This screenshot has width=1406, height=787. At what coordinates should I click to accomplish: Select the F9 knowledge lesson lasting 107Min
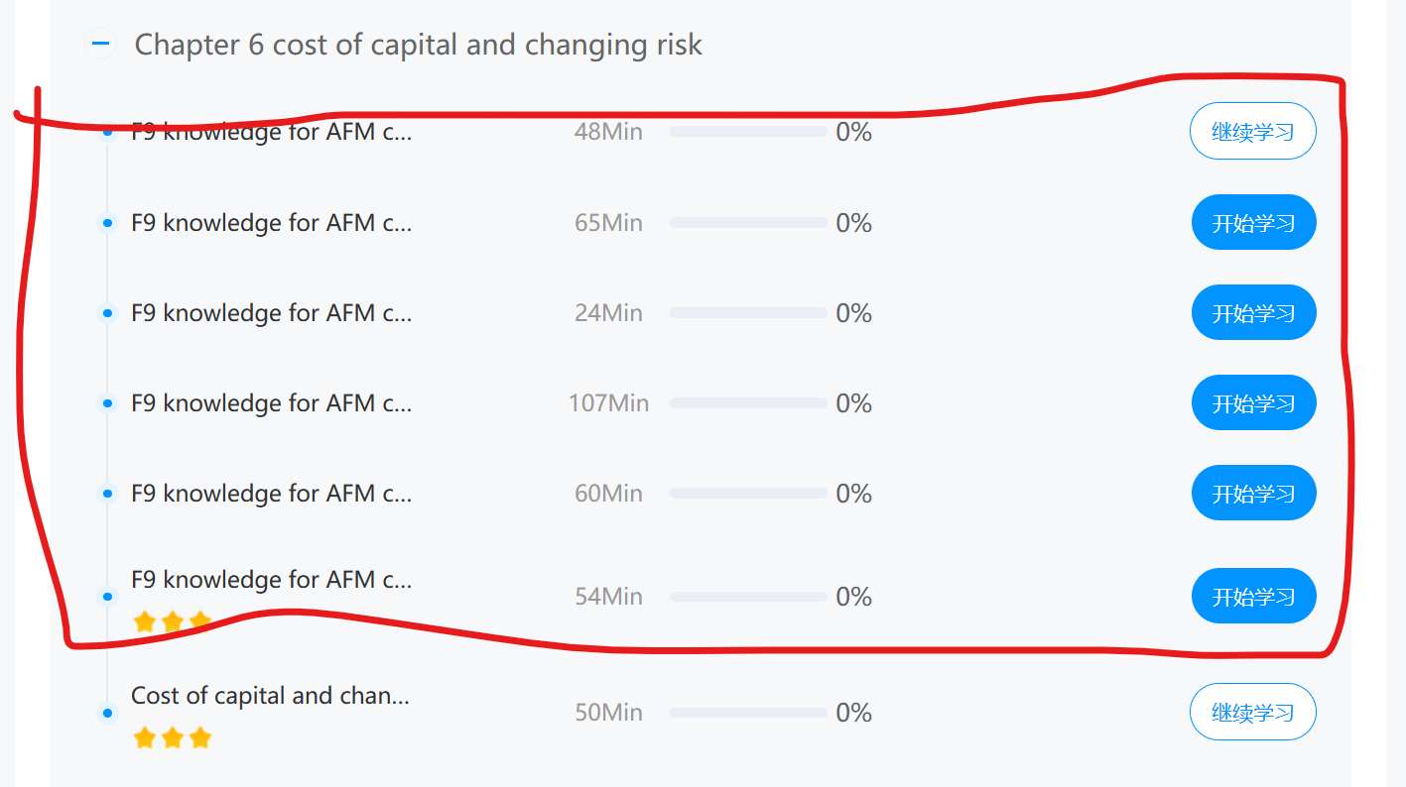(271, 402)
